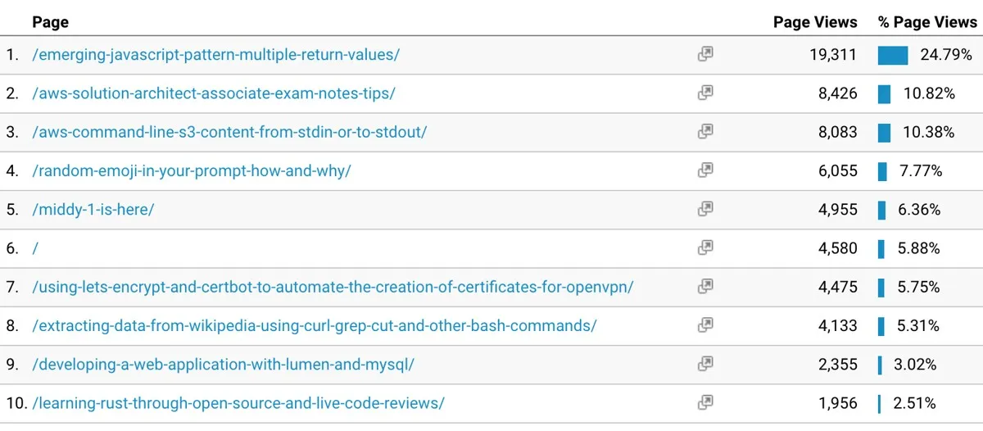
Task: Click pop-out icon for extracting-data-from-wikipedia row
Action: [704, 325]
